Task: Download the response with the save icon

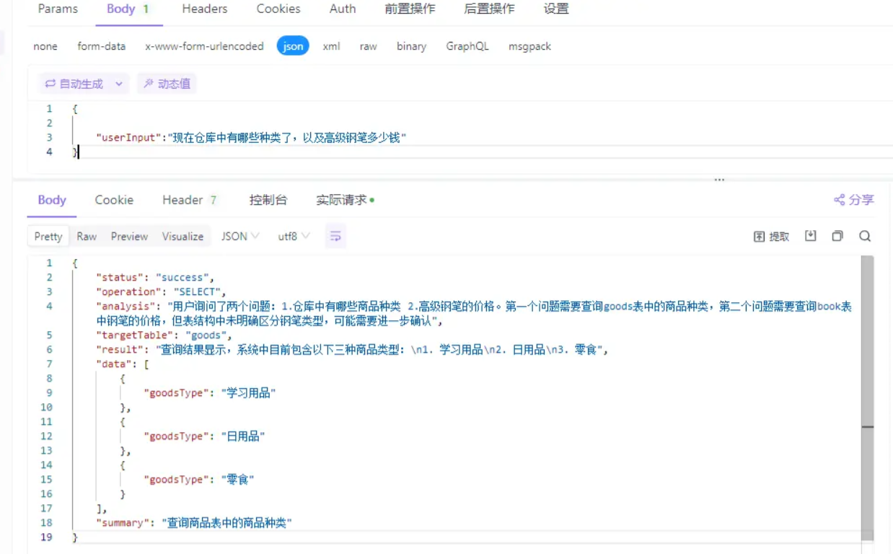Action: tap(811, 236)
